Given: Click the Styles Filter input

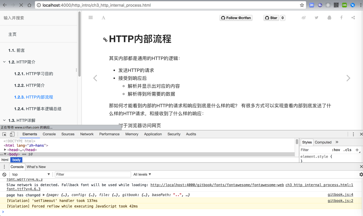Looking at the screenshot, I should pos(314,150).
